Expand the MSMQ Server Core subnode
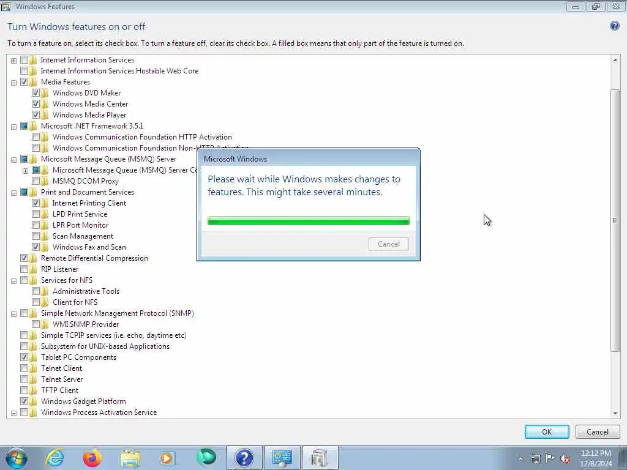This screenshot has width=627, height=470. coord(25,171)
